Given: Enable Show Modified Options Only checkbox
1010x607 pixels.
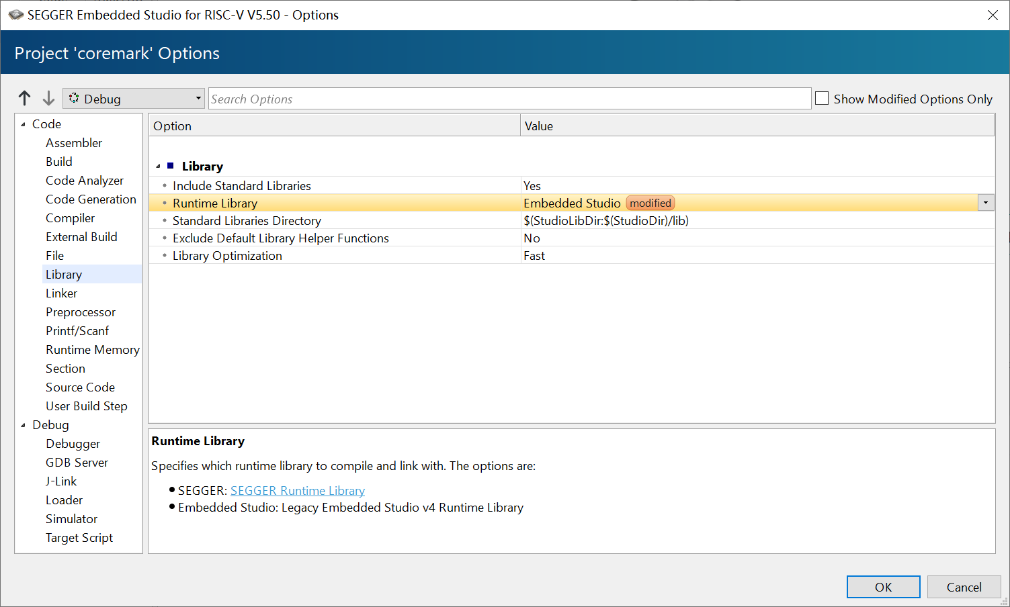Looking at the screenshot, I should tap(822, 99).
